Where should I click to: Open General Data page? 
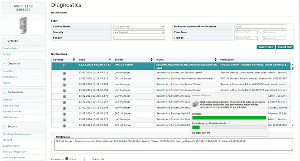10,49
